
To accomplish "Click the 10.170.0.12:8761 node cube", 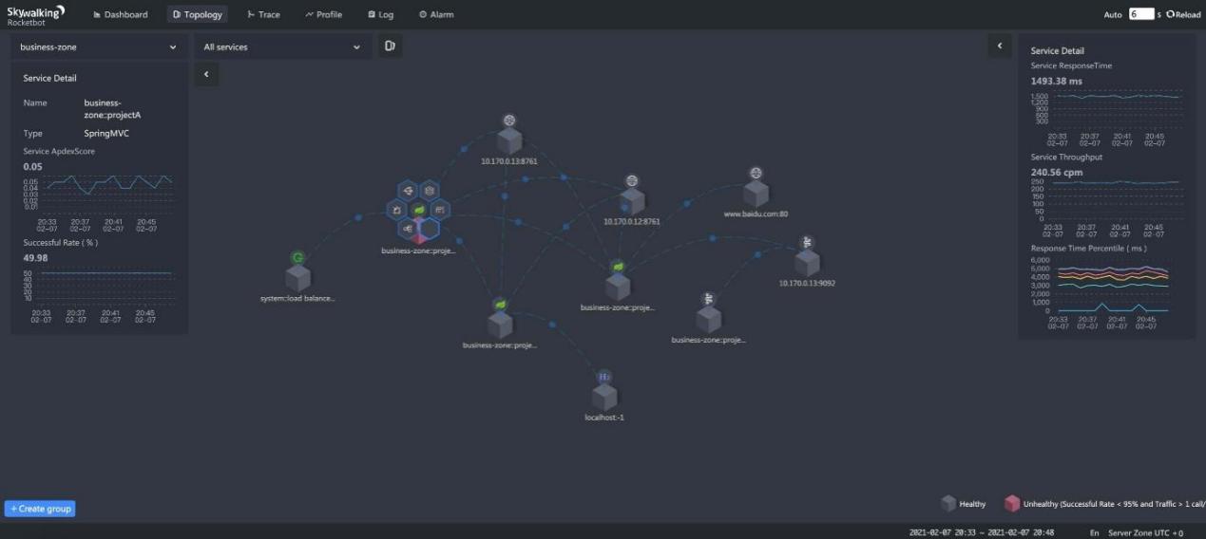I will point(631,201).
